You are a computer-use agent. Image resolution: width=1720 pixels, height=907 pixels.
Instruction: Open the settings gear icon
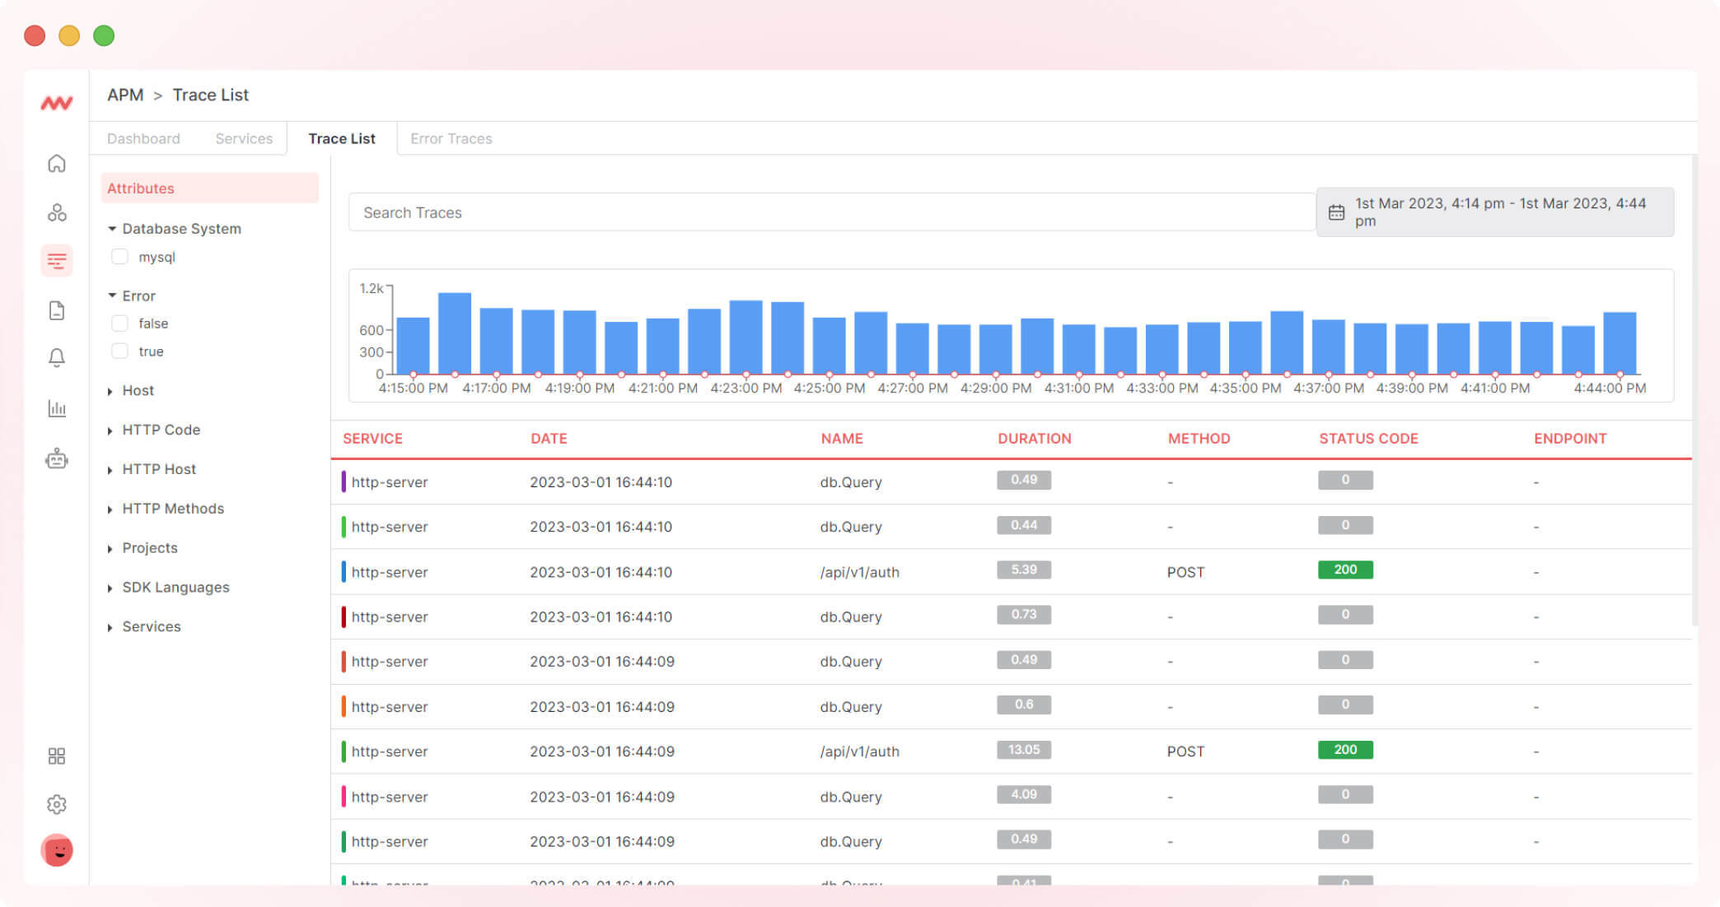pos(57,804)
